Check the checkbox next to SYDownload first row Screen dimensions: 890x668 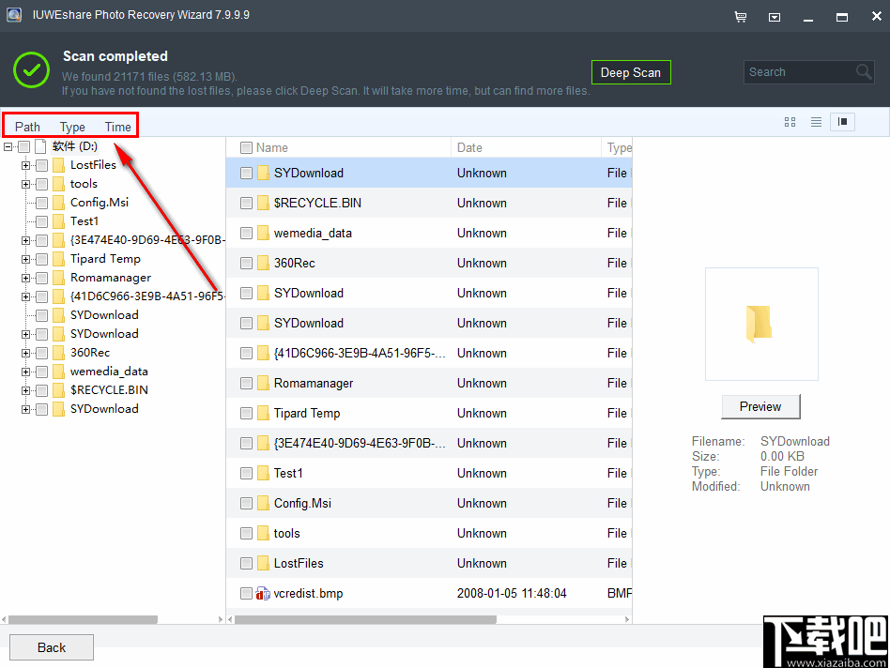(x=246, y=173)
